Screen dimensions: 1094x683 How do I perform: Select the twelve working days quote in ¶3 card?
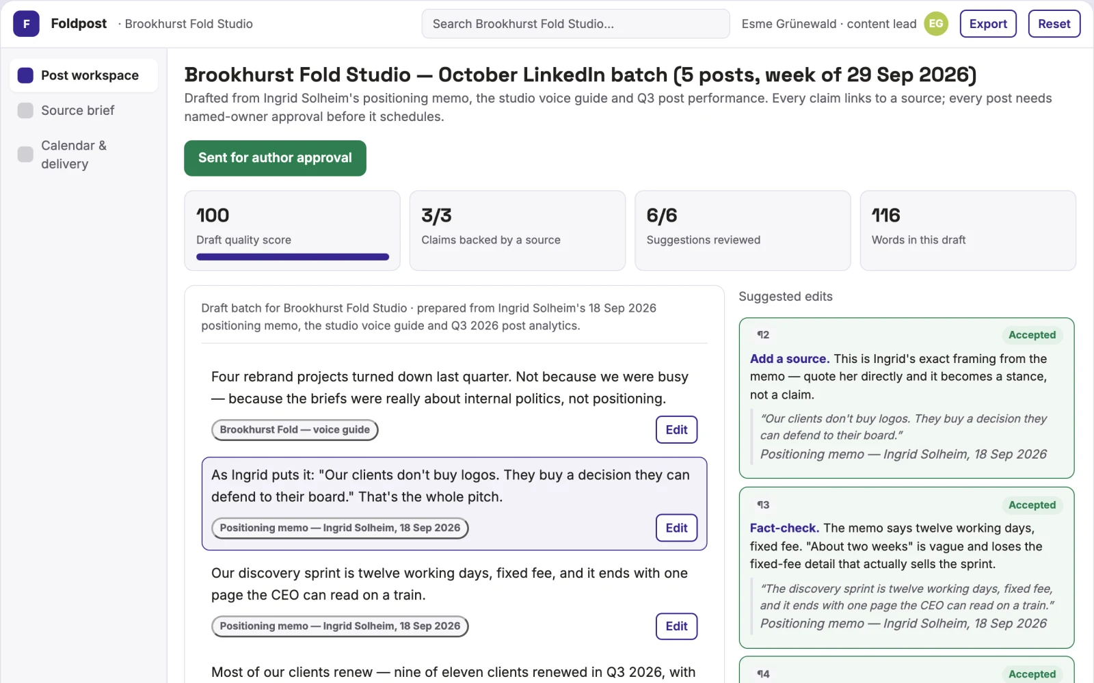907,597
